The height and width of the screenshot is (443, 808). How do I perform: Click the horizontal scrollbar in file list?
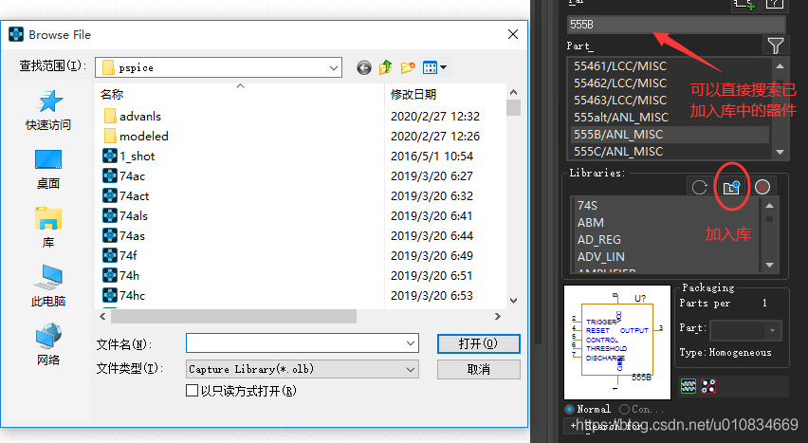[x=234, y=316]
